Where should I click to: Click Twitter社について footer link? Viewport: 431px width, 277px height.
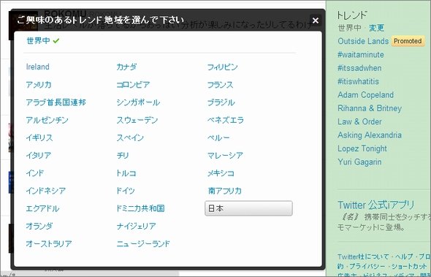tap(363, 257)
